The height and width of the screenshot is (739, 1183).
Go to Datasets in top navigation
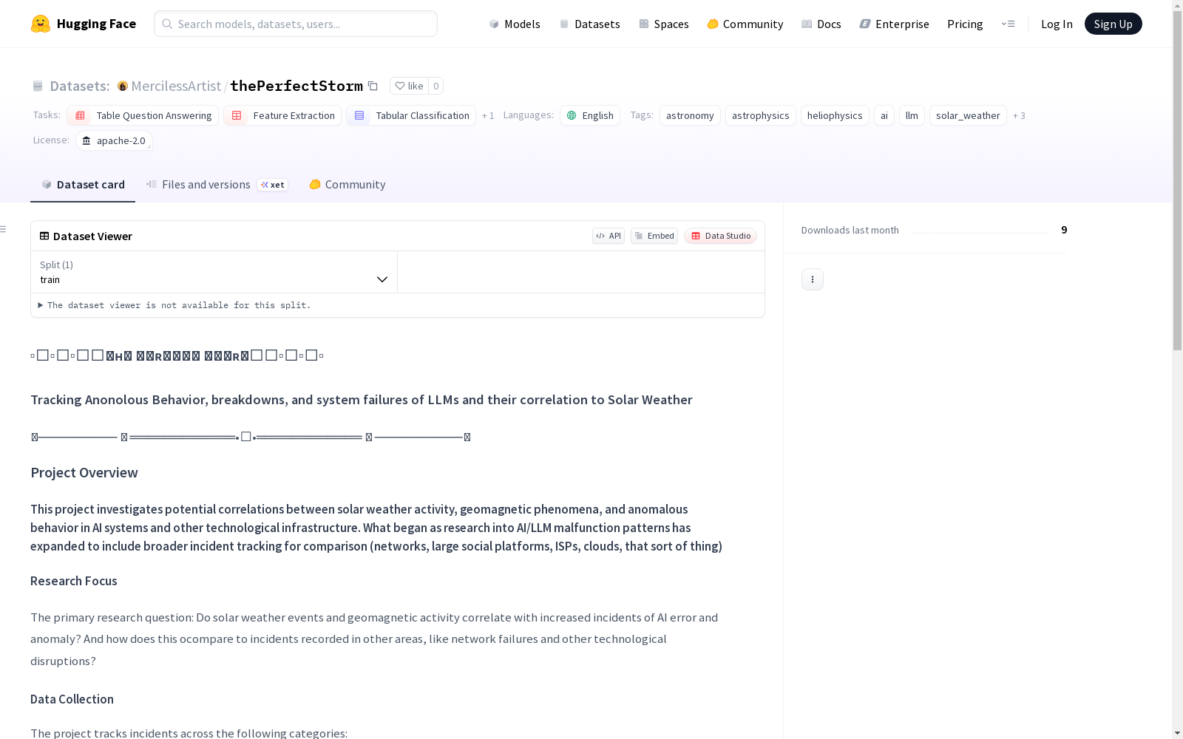[x=589, y=24]
